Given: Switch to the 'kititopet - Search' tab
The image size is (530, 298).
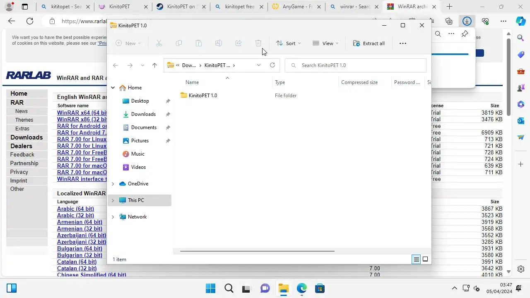Looking at the screenshot, I should 65,7.
